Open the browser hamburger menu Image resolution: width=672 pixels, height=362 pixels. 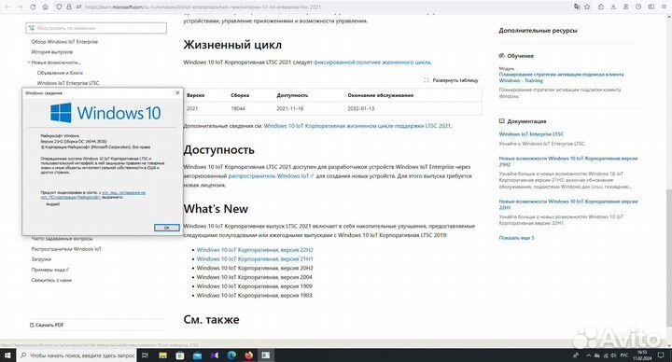click(x=664, y=7)
